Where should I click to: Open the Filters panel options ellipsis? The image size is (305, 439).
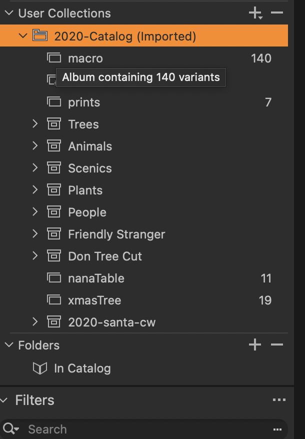(278, 400)
